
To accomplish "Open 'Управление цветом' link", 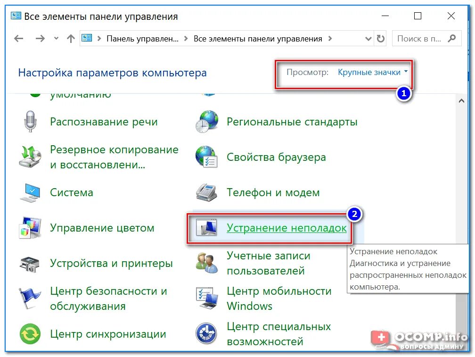I will 102,228.
